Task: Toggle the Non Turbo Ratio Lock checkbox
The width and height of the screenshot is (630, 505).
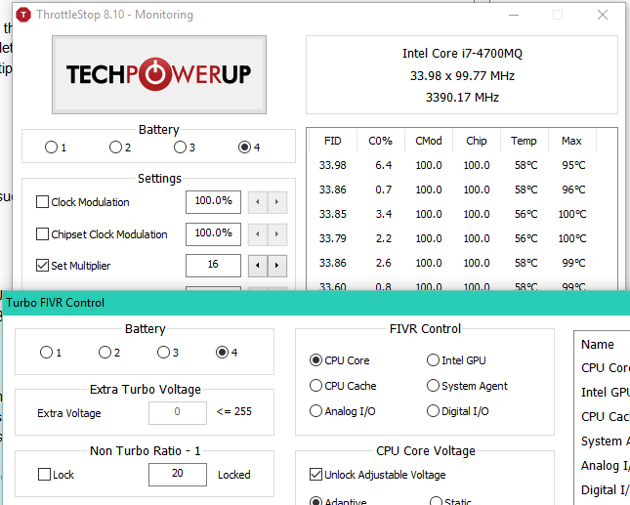Action: tap(44, 475)
